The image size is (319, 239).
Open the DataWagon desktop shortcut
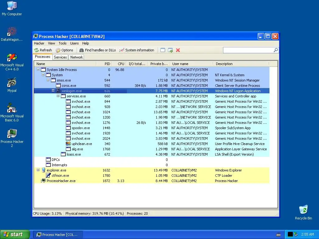pos(12,34)
